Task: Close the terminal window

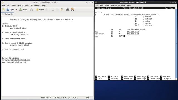Action: pos(175,2)
